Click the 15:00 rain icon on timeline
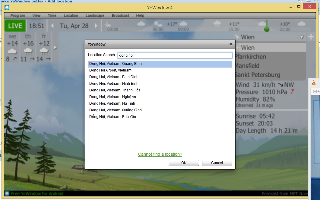Viewport: 320px width, 200px height. click(217, 24)
